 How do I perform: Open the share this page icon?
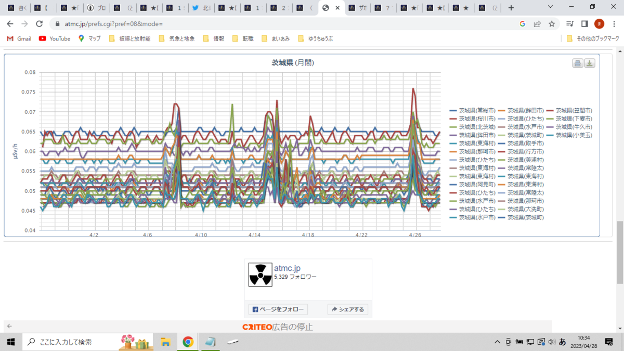tap(537, 24)
